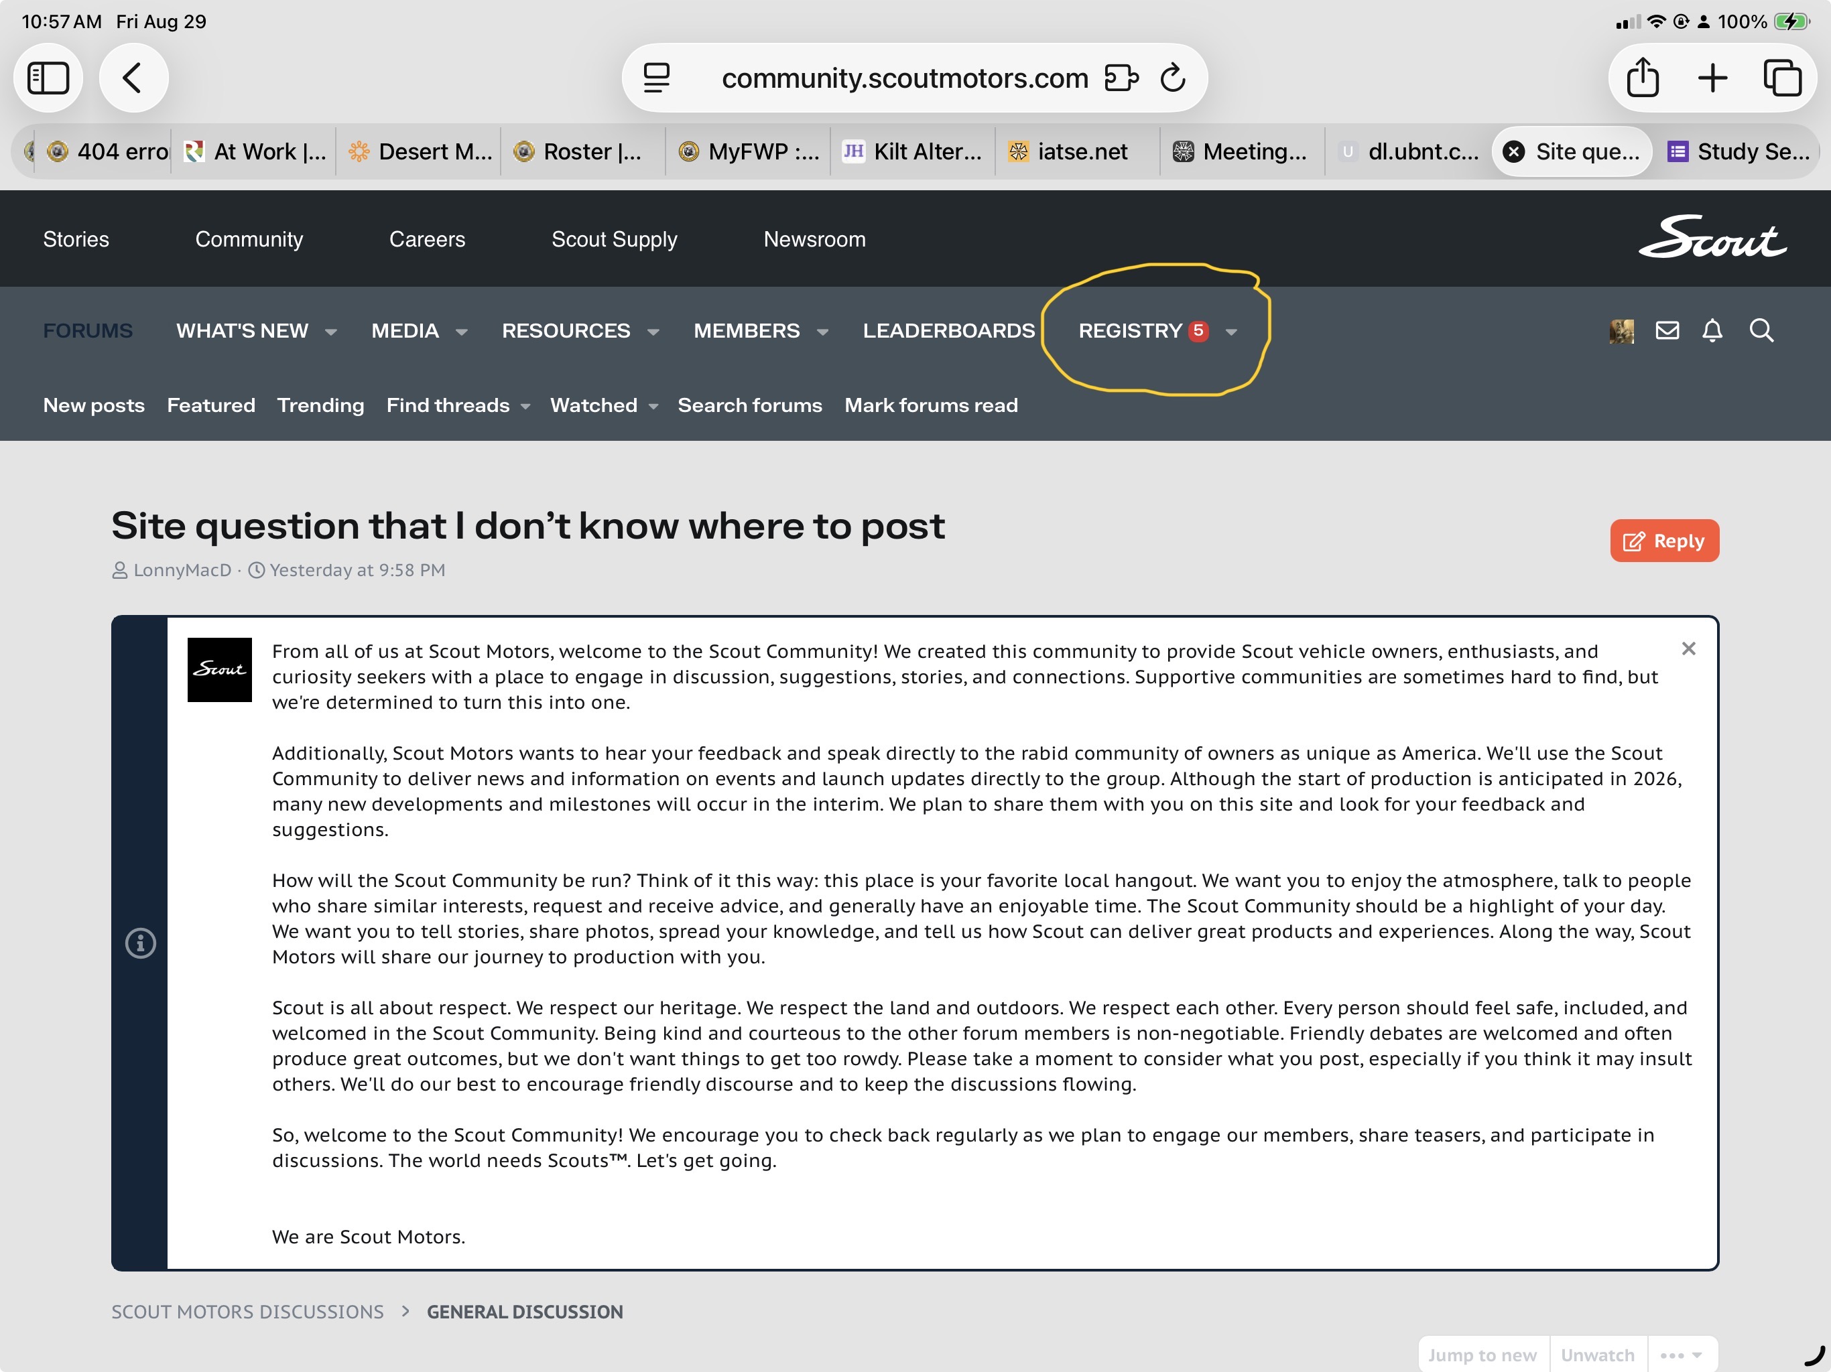Switch to the dl.ubnt.c... tab

click(x=1407, y=151)
